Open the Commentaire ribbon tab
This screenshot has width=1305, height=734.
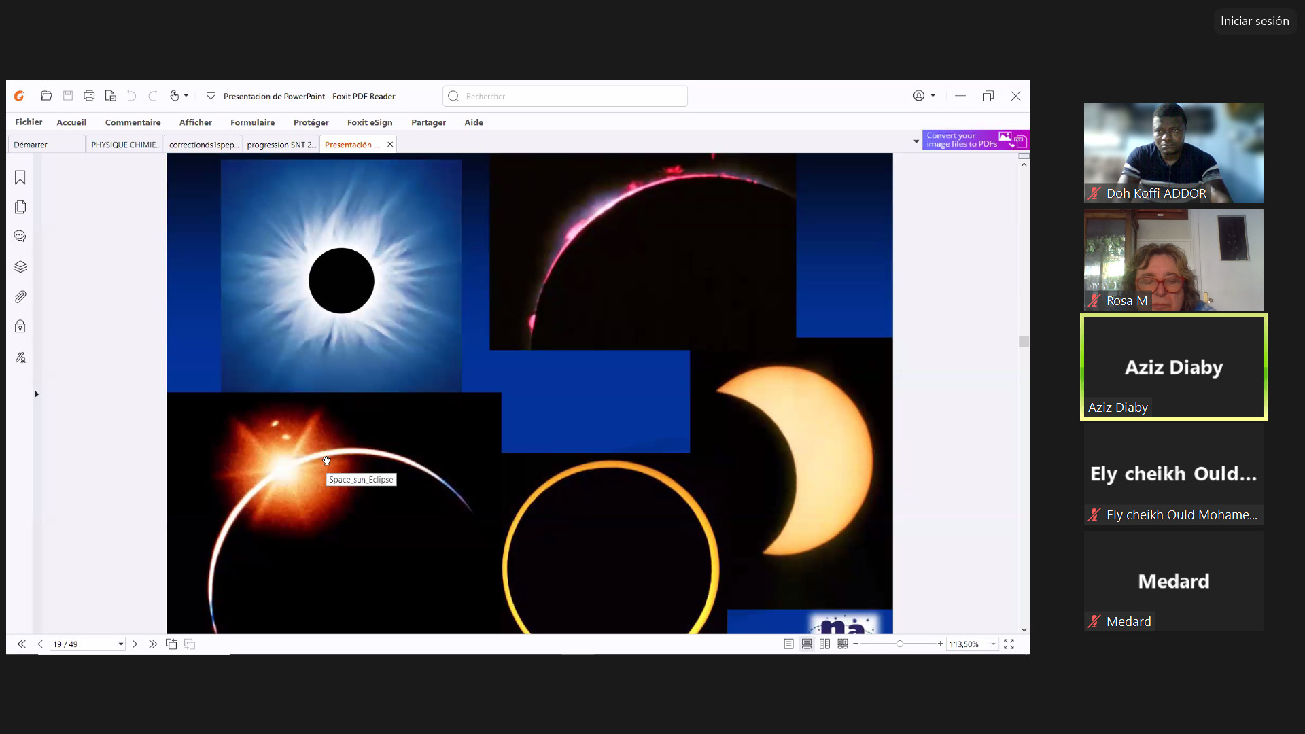133,122
